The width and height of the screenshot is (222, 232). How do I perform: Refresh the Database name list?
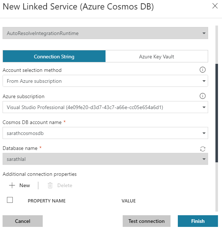point(203,149)
